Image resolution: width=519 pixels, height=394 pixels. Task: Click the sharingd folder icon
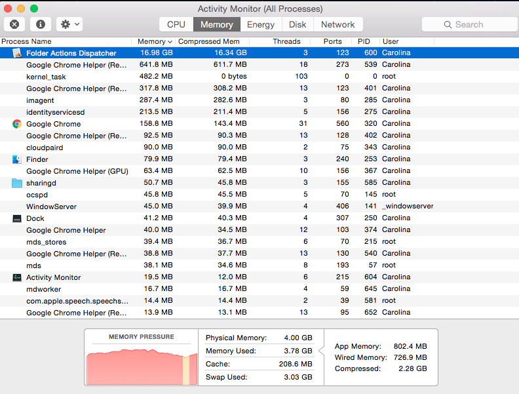click(x=17, y=183)
